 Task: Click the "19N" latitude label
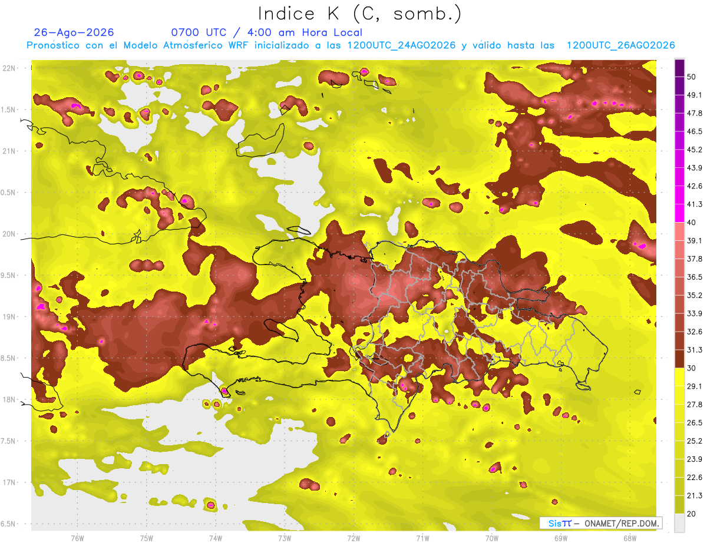click(9, 317)
